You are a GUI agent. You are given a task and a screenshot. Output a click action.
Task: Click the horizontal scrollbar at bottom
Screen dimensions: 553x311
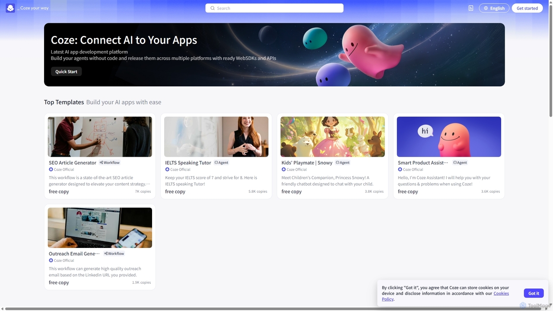pos(273,309)
